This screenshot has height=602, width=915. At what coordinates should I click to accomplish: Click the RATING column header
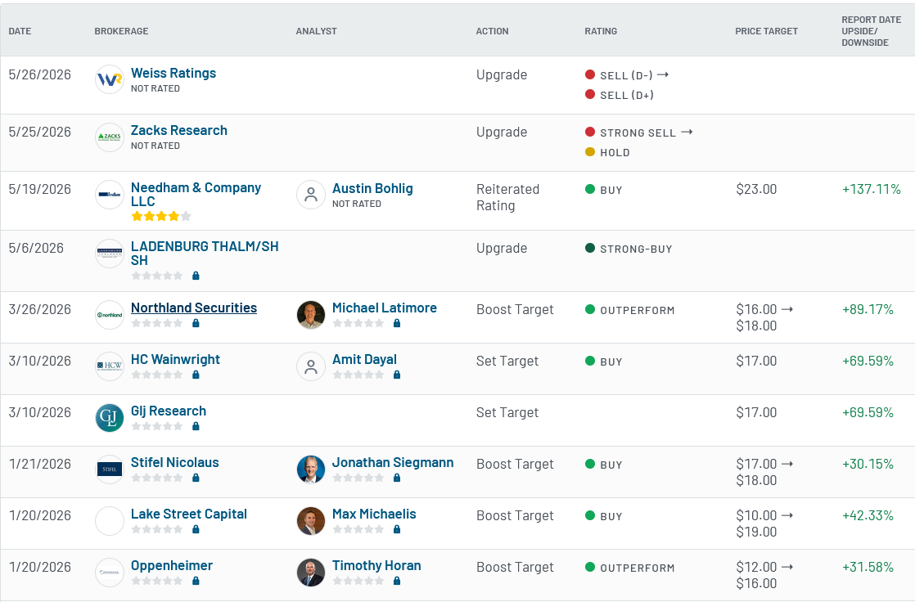[x=601, y=31]
